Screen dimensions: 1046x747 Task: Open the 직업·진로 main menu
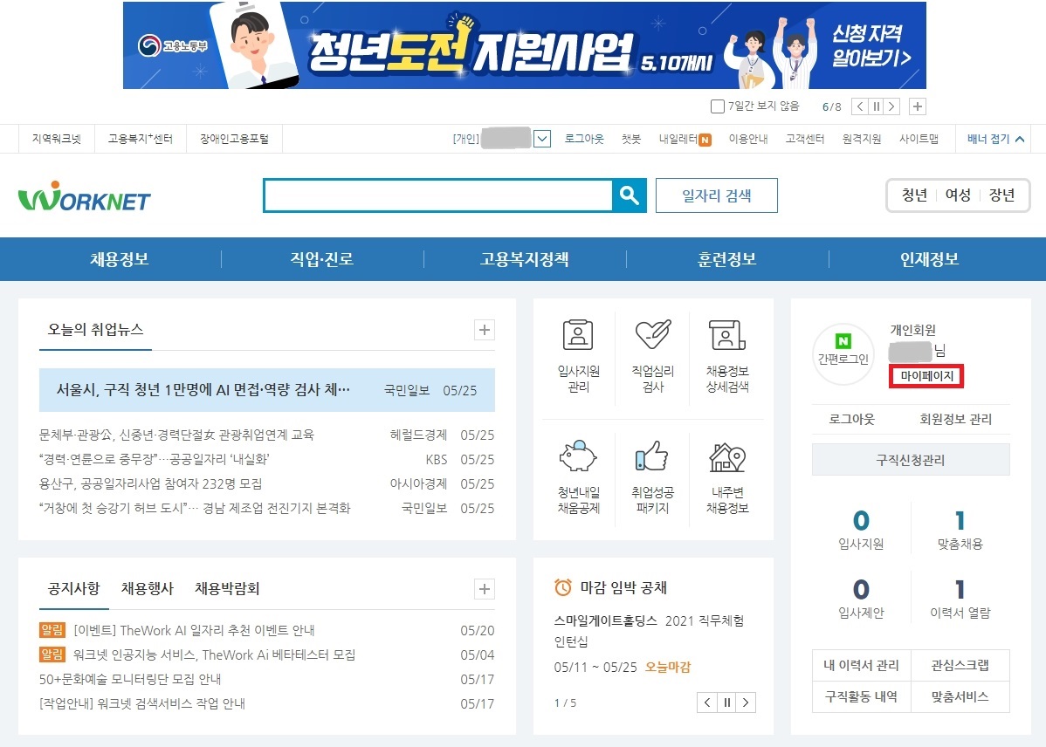pyautogui.click(x=321, y=259)
